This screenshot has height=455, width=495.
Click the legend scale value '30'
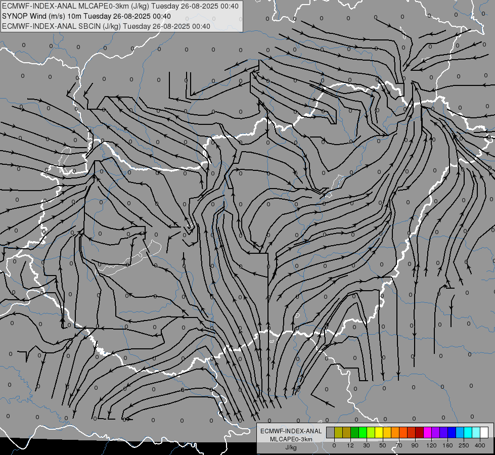pos(367,445)
